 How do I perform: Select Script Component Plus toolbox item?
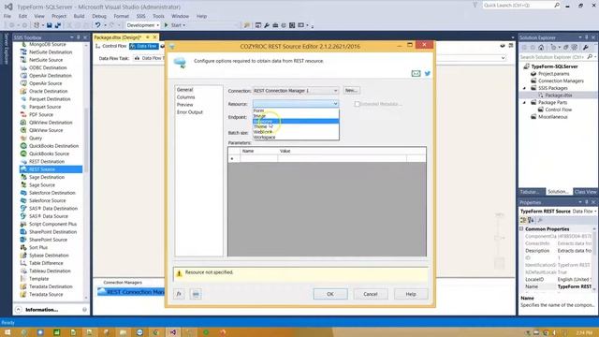pyautogui.click(x=52, y=225)
